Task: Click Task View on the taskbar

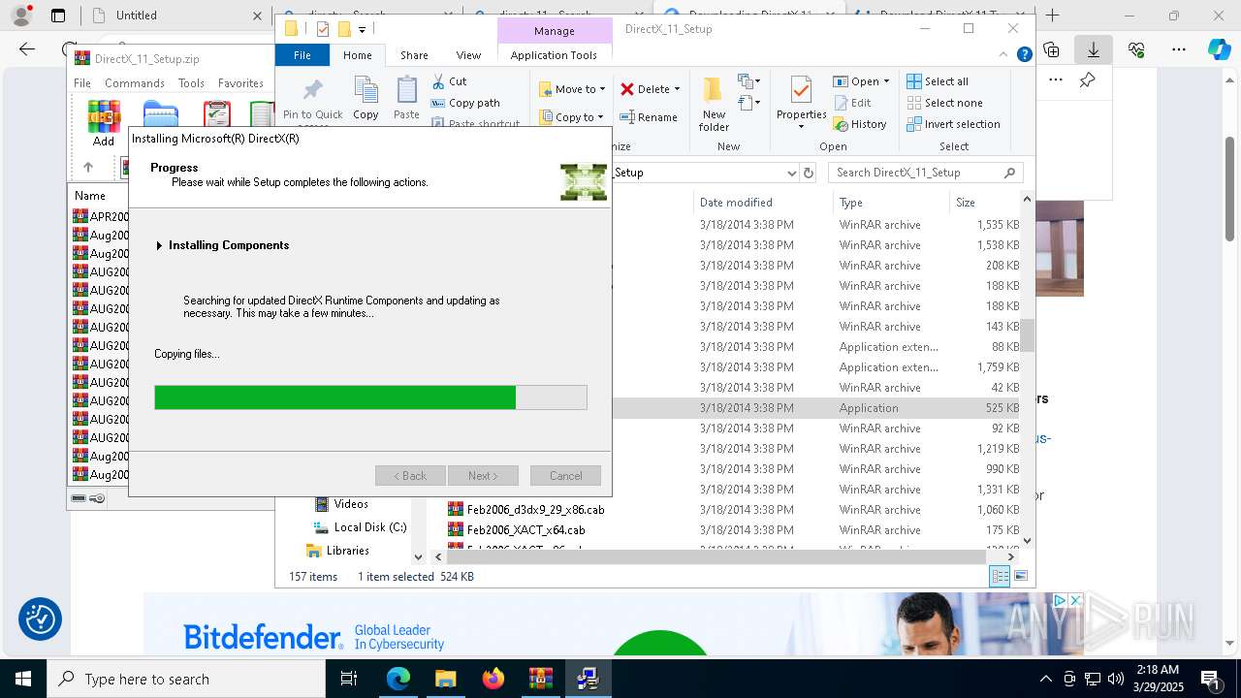Action: pos(350,679)
